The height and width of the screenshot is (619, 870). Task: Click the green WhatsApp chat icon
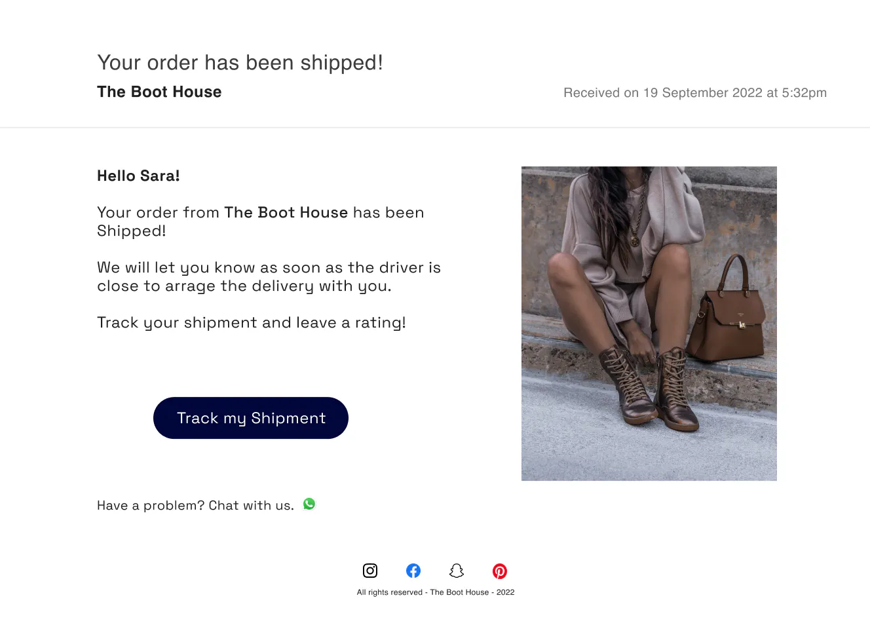tap(309, 504)
